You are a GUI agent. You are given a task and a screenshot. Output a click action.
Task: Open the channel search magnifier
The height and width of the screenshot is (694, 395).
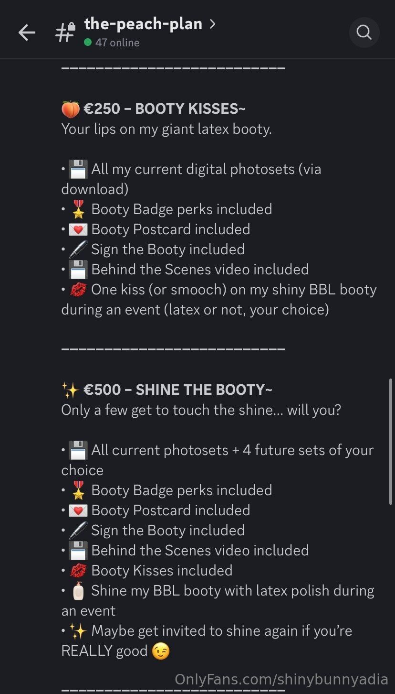coord(364,33)
